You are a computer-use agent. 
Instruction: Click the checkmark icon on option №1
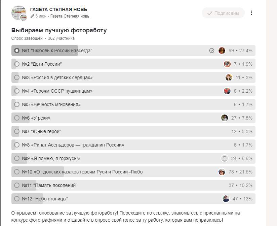(212, 51)
